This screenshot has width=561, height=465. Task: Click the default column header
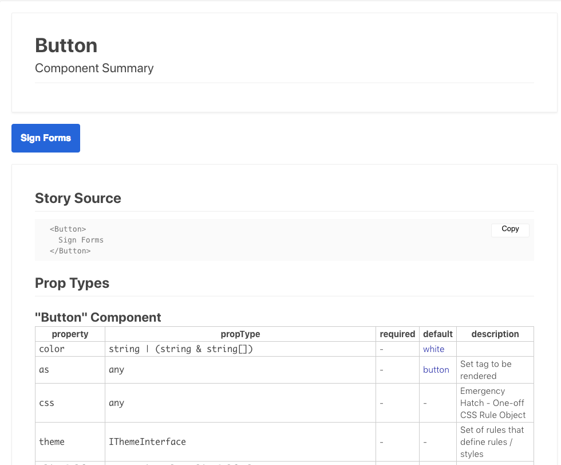click(438, 334)
